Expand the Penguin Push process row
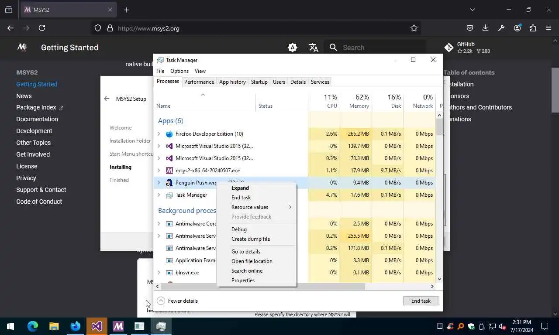Image resolution: width=559 pixels, height=335 pixels. (159, 183)
